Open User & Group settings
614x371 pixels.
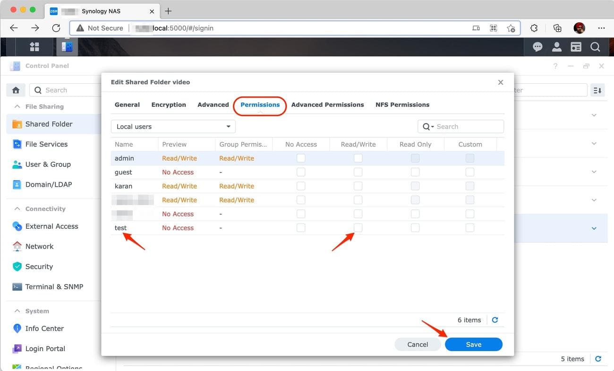pos(17,164)
